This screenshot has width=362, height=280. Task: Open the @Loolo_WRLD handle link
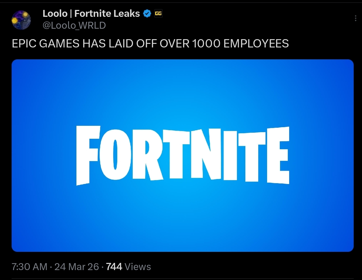[74, 25]
